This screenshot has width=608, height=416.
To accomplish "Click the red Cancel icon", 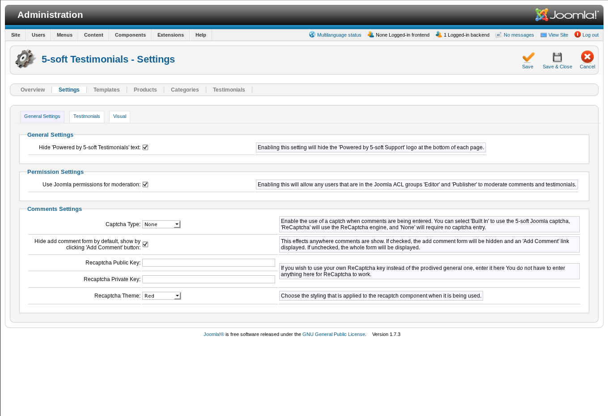I will pyautogui.click(x=587, y=57).
